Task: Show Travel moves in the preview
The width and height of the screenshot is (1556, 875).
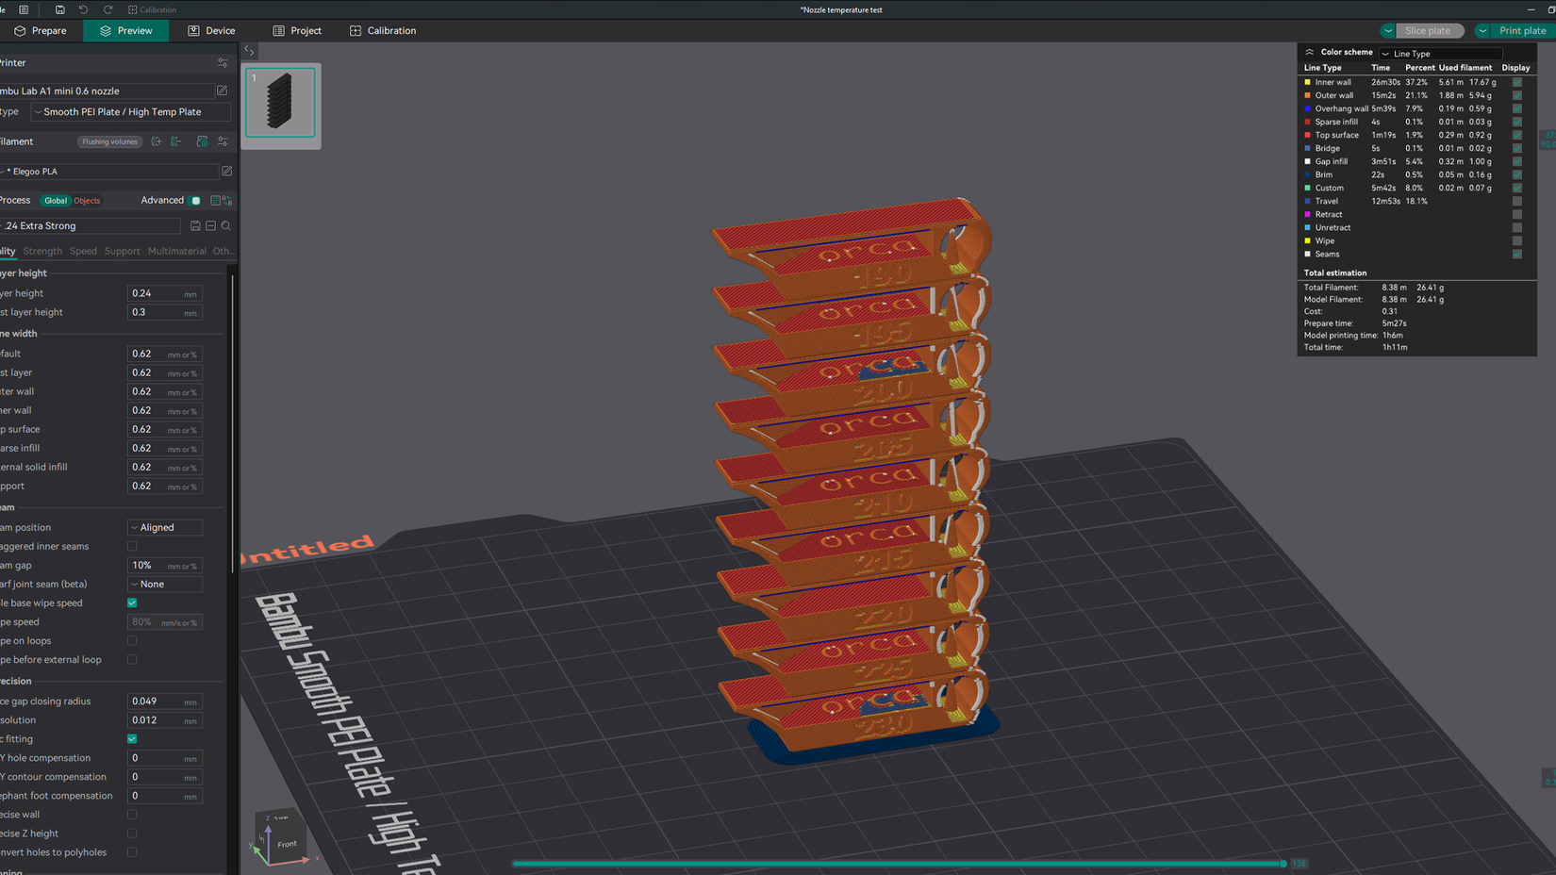Action: [1516, 201]
